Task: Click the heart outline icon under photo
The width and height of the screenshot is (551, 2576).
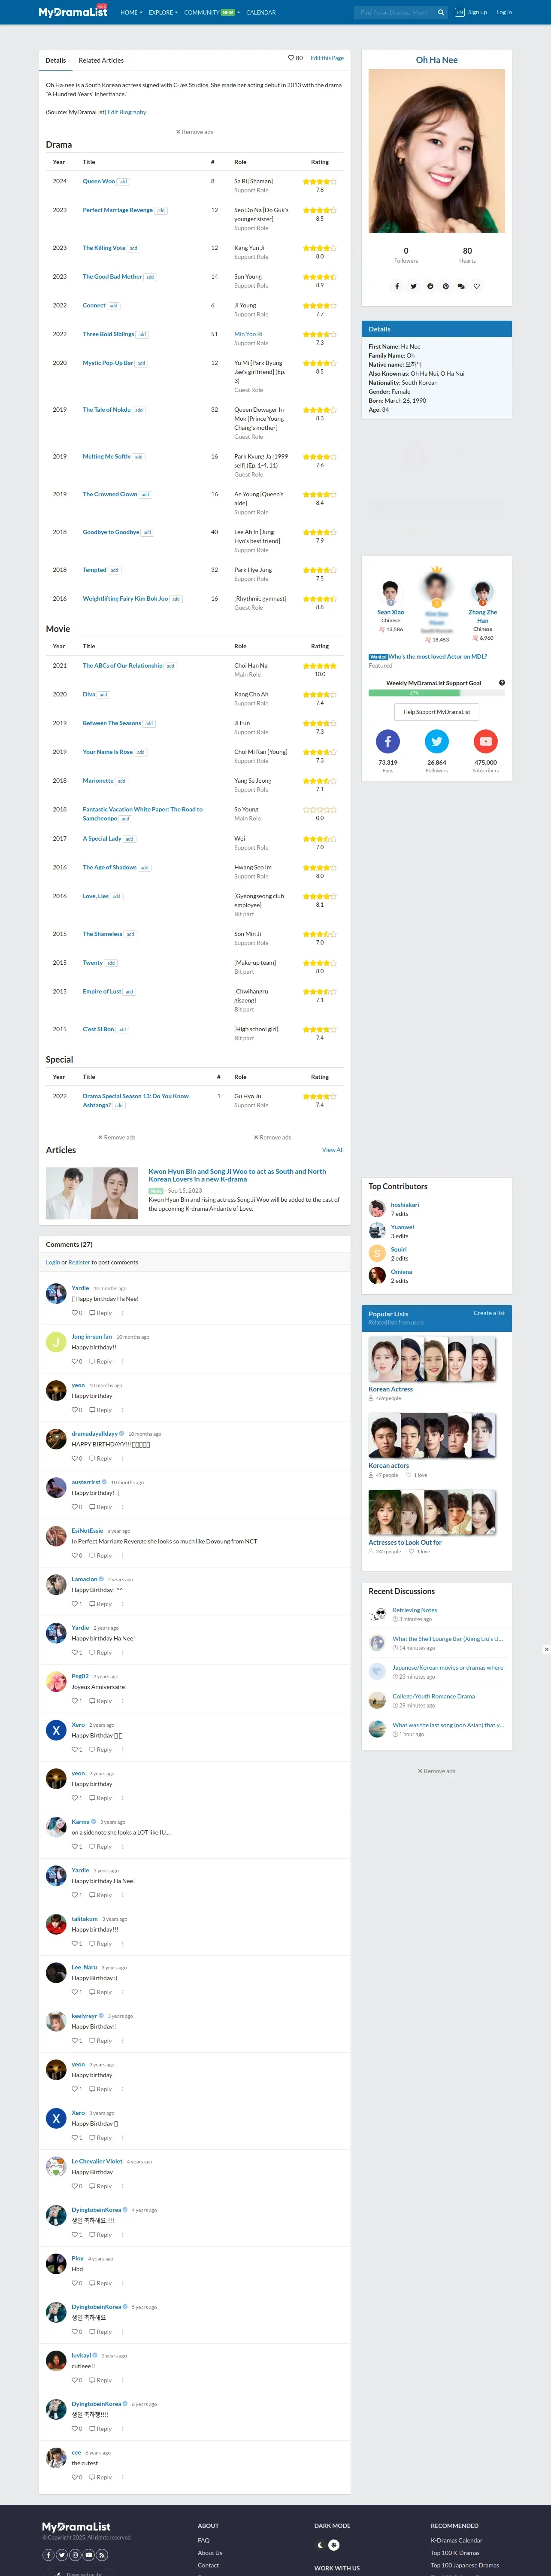Action: point(477,286)
